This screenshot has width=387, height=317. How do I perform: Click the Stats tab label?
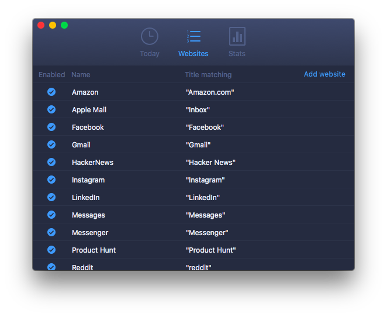click(237, 54)
